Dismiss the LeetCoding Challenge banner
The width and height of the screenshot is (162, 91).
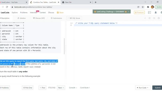tap(128, 12)
